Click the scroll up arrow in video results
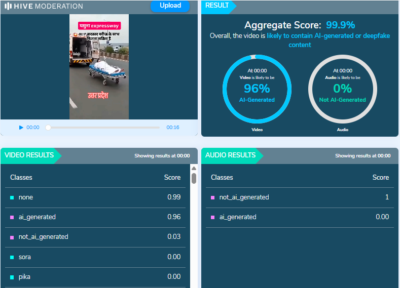The height and width of the screenshot is (288, 400). (x=194, y=168)
